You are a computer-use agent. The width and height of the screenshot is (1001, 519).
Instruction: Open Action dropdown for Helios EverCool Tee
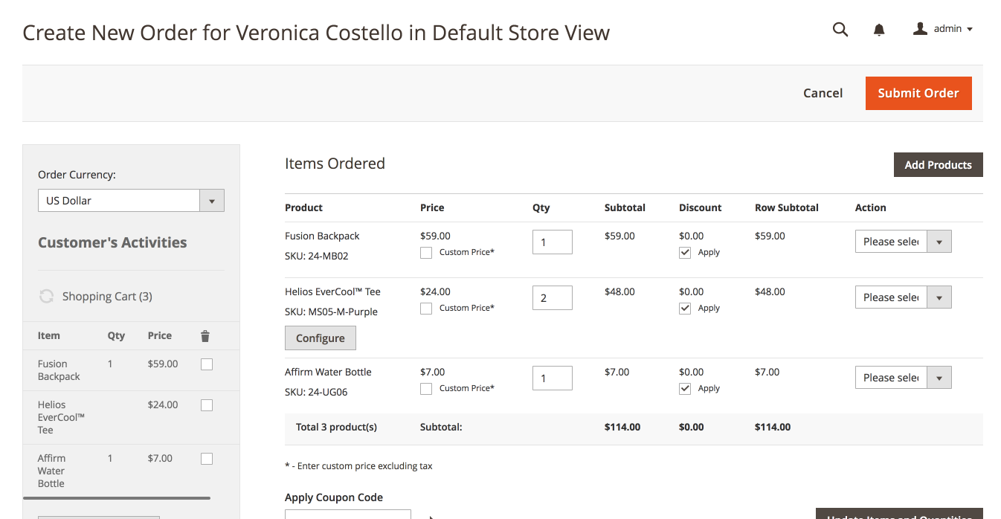click(903, 297)
